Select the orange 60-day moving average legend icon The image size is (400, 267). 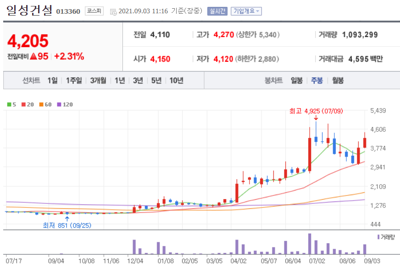pyautogui.click(x=40, y=104)
